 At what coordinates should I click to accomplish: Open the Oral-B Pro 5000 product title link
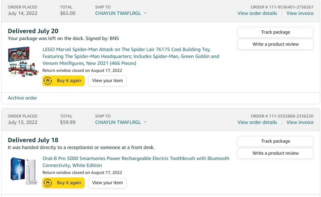pos(136,162)
